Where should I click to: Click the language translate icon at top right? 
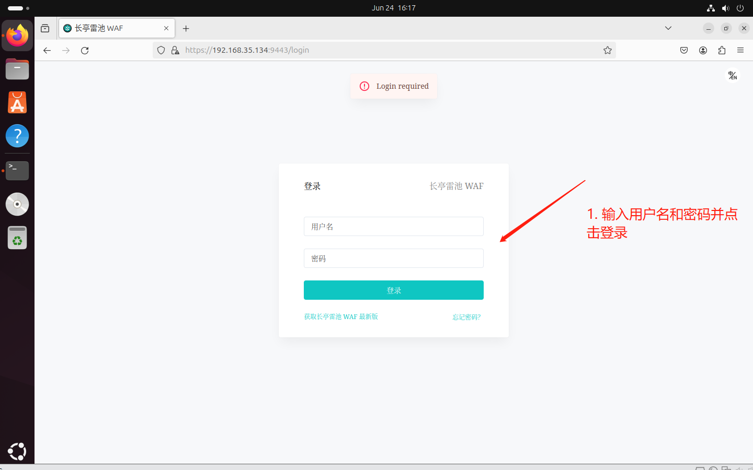733,76
